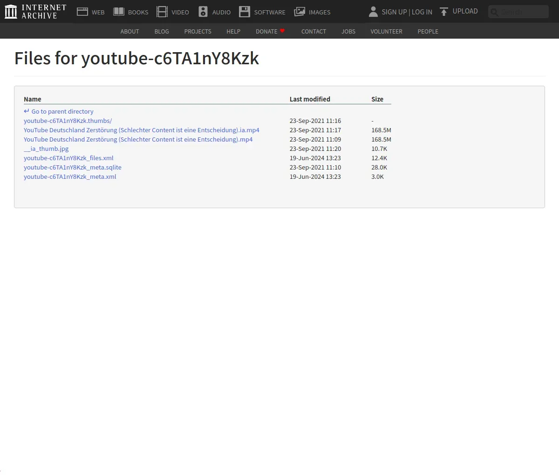
Task: Open the Entscheidung).ia.mp4 video file
Action: 142,130
